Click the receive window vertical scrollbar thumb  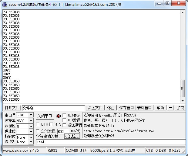pos(182,88)
